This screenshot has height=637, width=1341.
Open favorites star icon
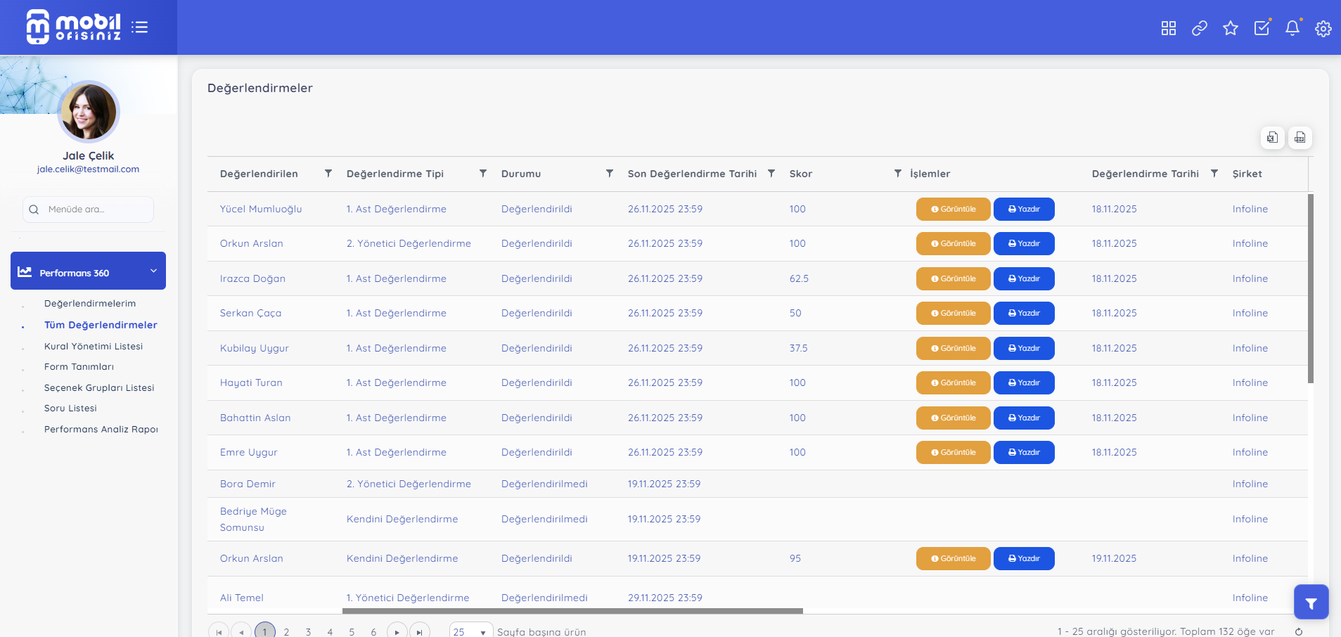1230,28
